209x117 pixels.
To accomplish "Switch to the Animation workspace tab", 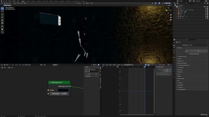I will [x=56, y=1].
